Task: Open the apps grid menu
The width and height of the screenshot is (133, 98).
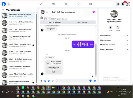Action: (x=118, y=4)
